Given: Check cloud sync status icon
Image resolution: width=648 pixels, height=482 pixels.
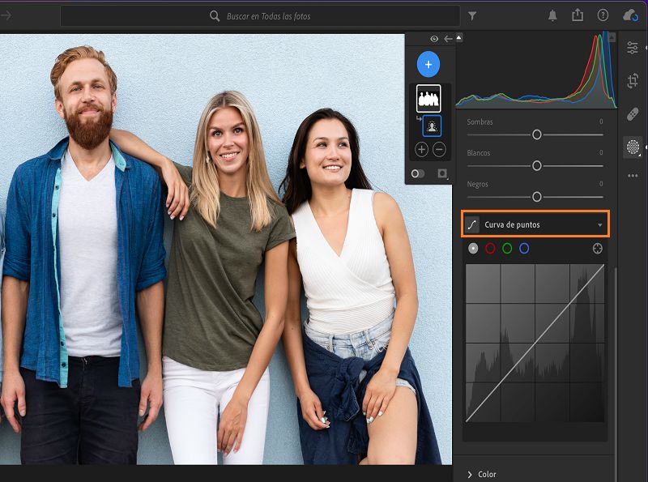Looking at the screenshot, I should [629, 15].
